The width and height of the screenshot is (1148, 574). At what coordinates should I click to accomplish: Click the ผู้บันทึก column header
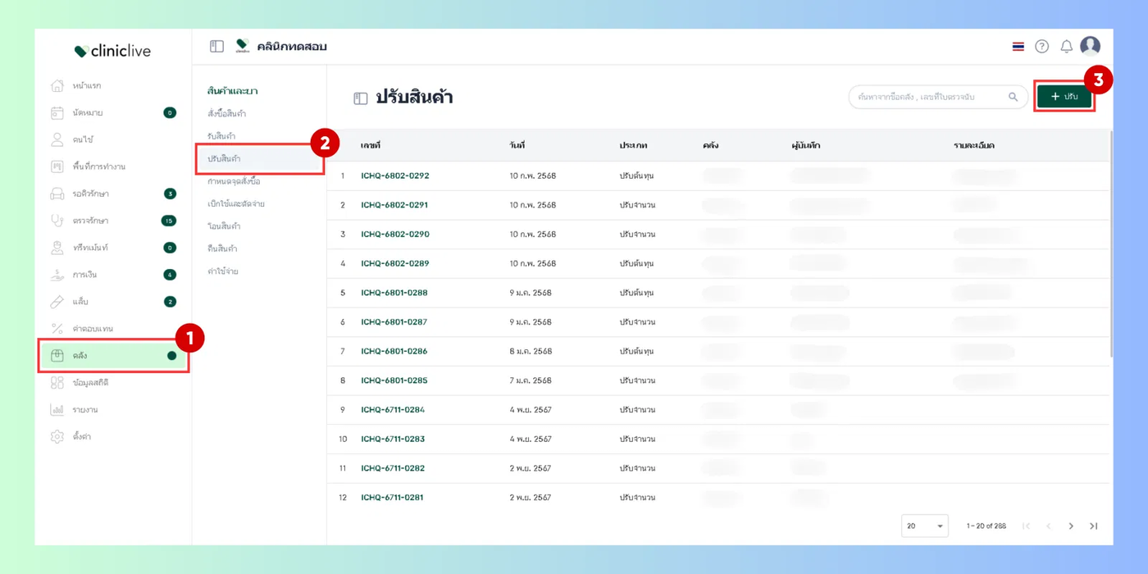(x=806, y=145)
